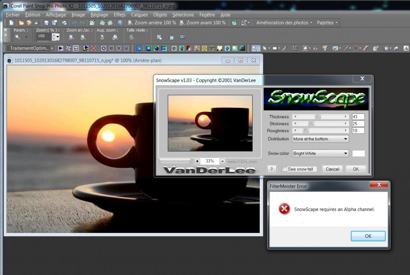Open the Édition menu
The height and width of the screenshot is (275, 410).
[33, 15]
